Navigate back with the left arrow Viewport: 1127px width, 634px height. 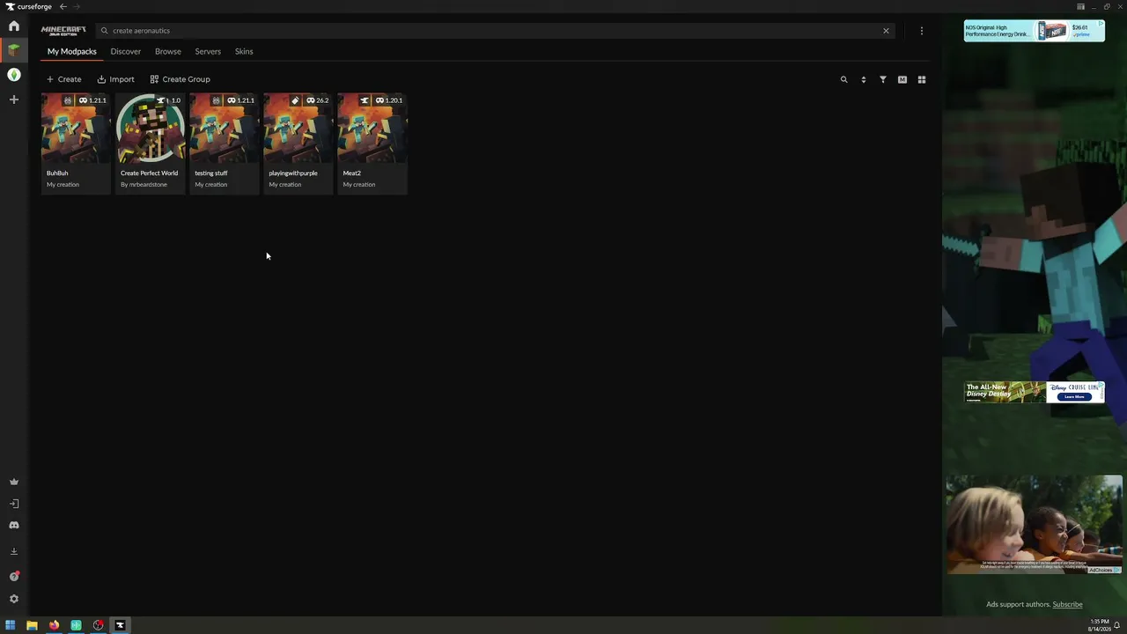(x=63, y=6)
